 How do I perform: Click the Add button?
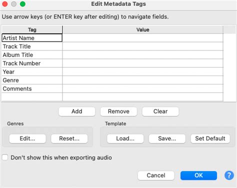tap(77, 111)
